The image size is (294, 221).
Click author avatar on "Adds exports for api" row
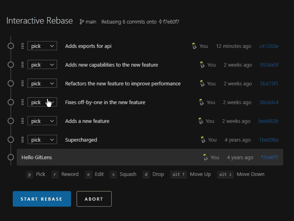[194, 46]
